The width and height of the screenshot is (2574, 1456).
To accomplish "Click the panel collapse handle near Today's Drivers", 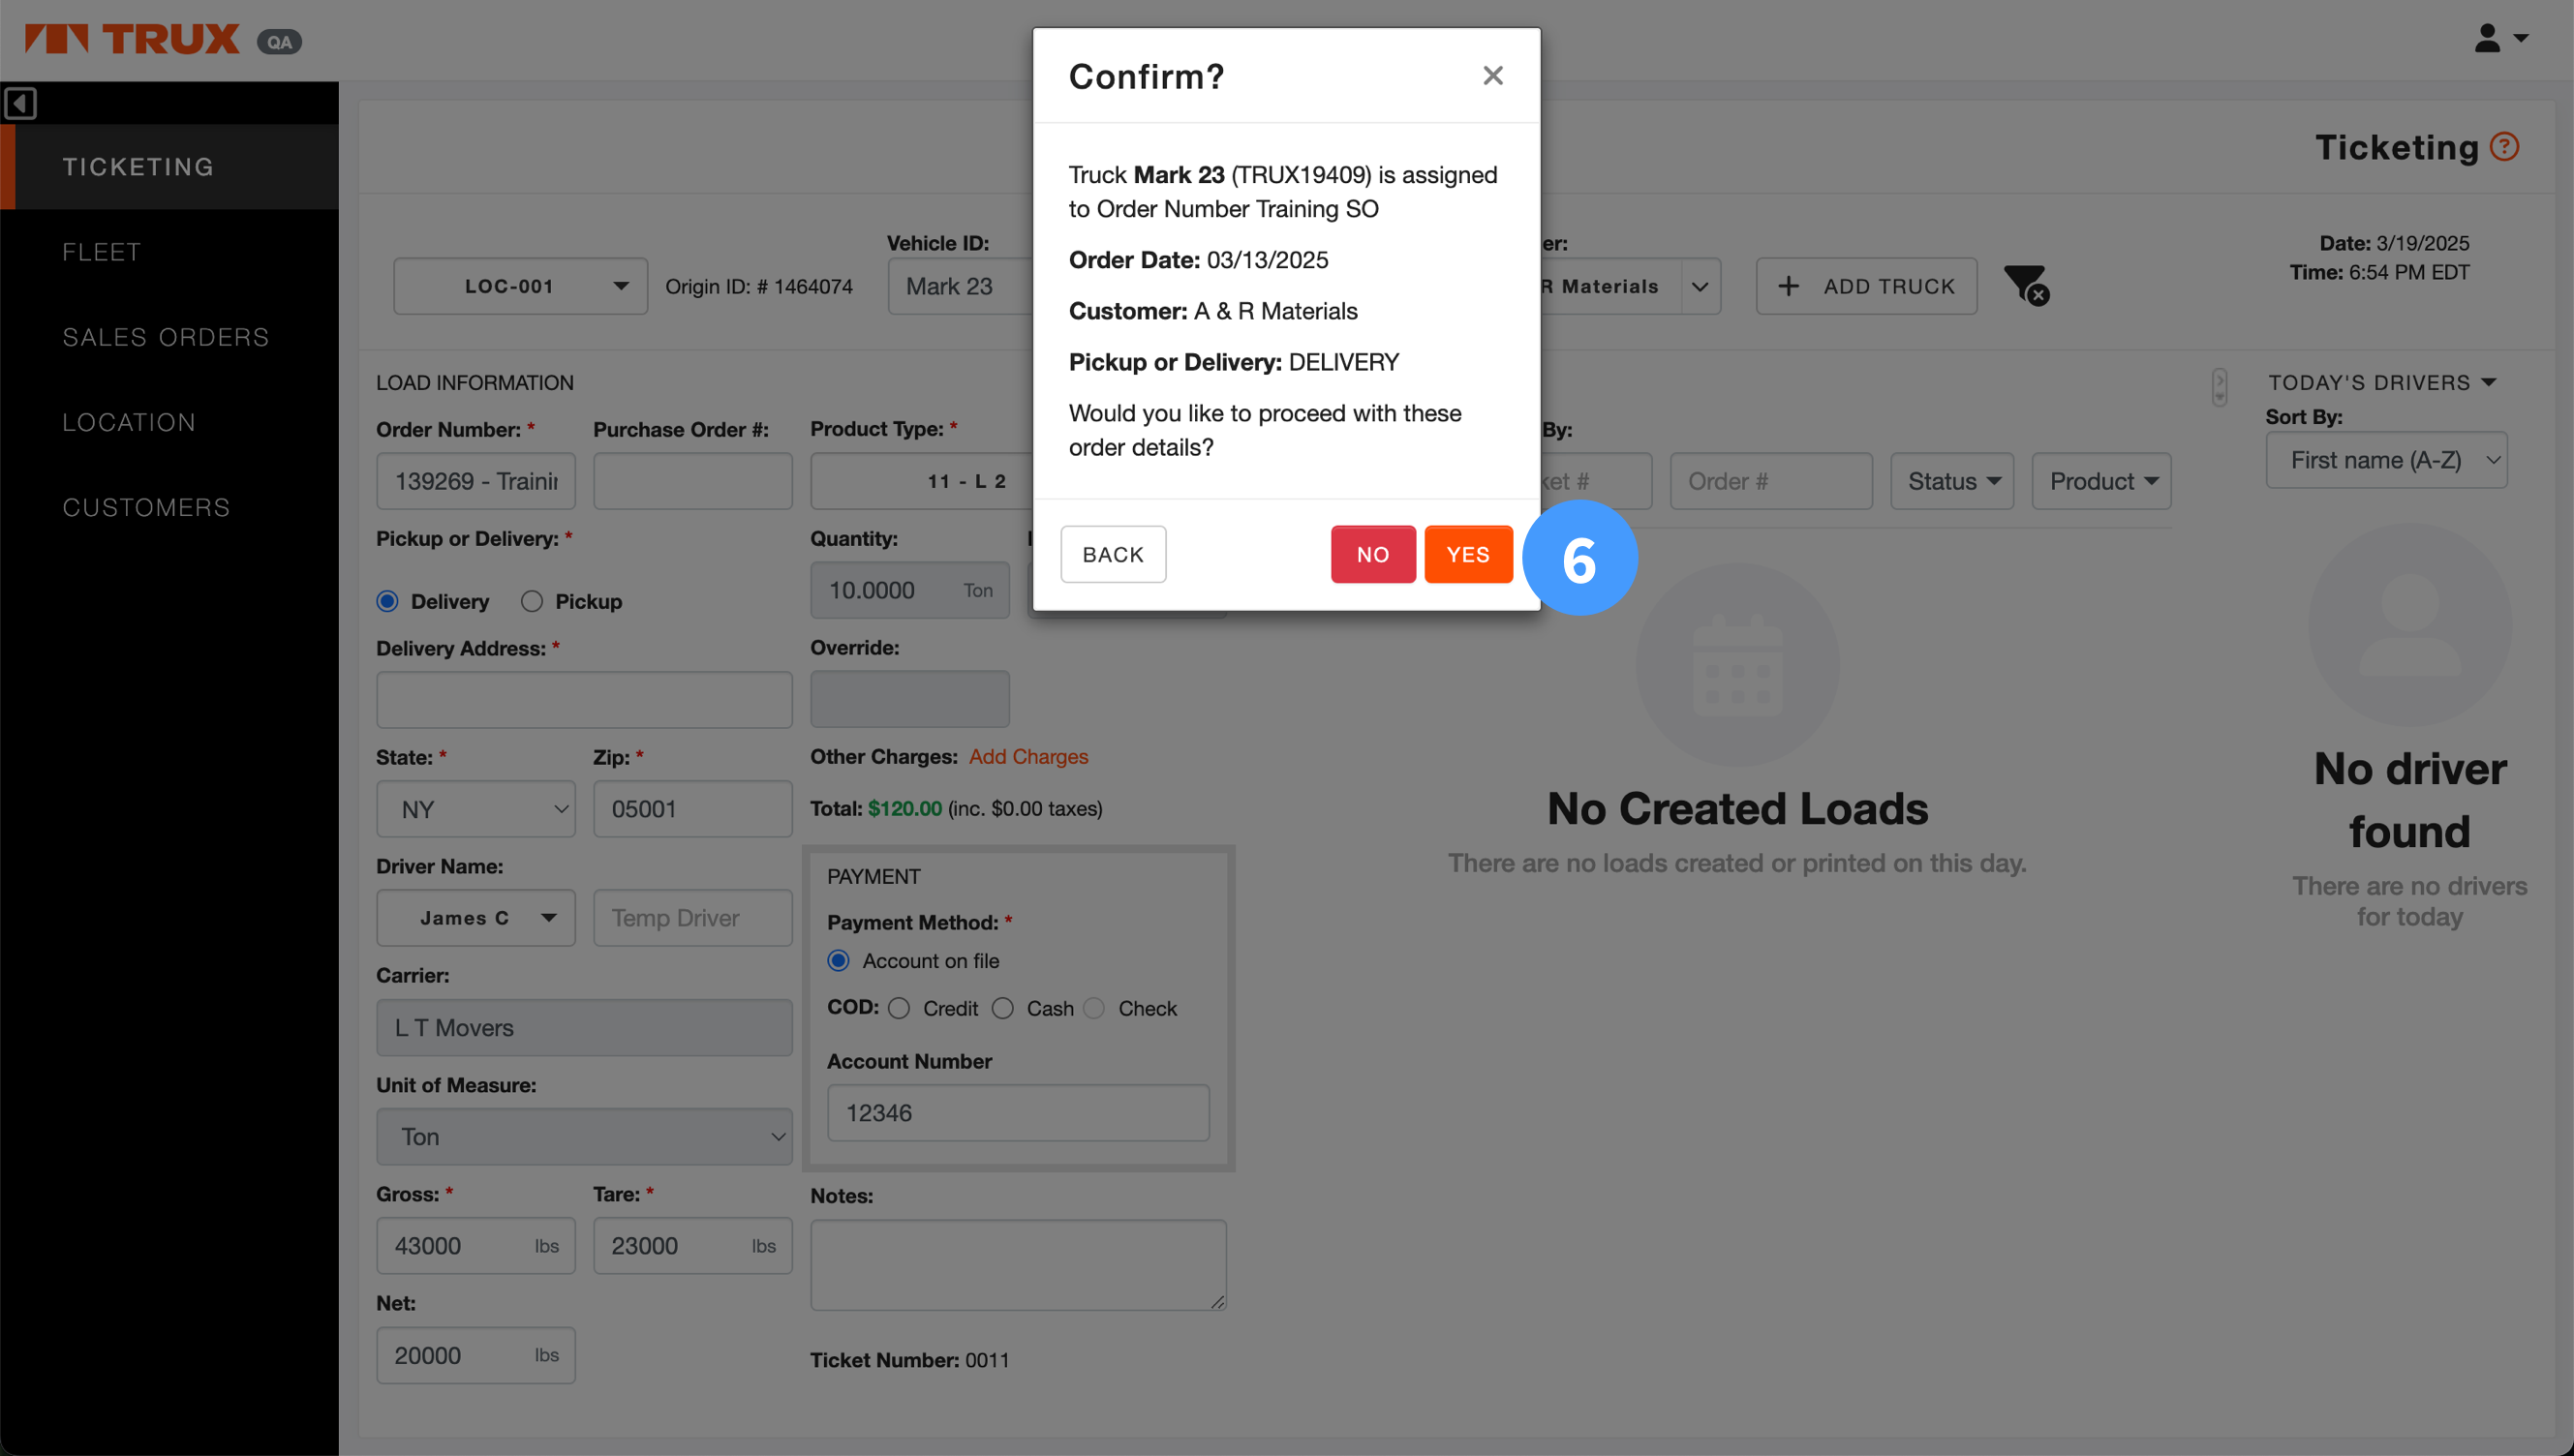I will (2219, 386).
